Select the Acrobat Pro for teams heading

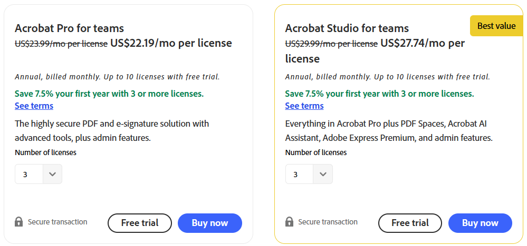tap(69, 28)
